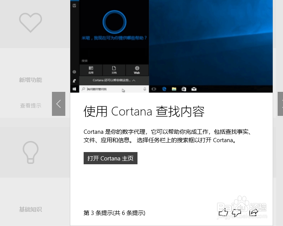The width and height of the screenshot is (283, 226).
Task: Click the heart icon in the sidebar
Action: pyautogui.click(x=31, y=22)
